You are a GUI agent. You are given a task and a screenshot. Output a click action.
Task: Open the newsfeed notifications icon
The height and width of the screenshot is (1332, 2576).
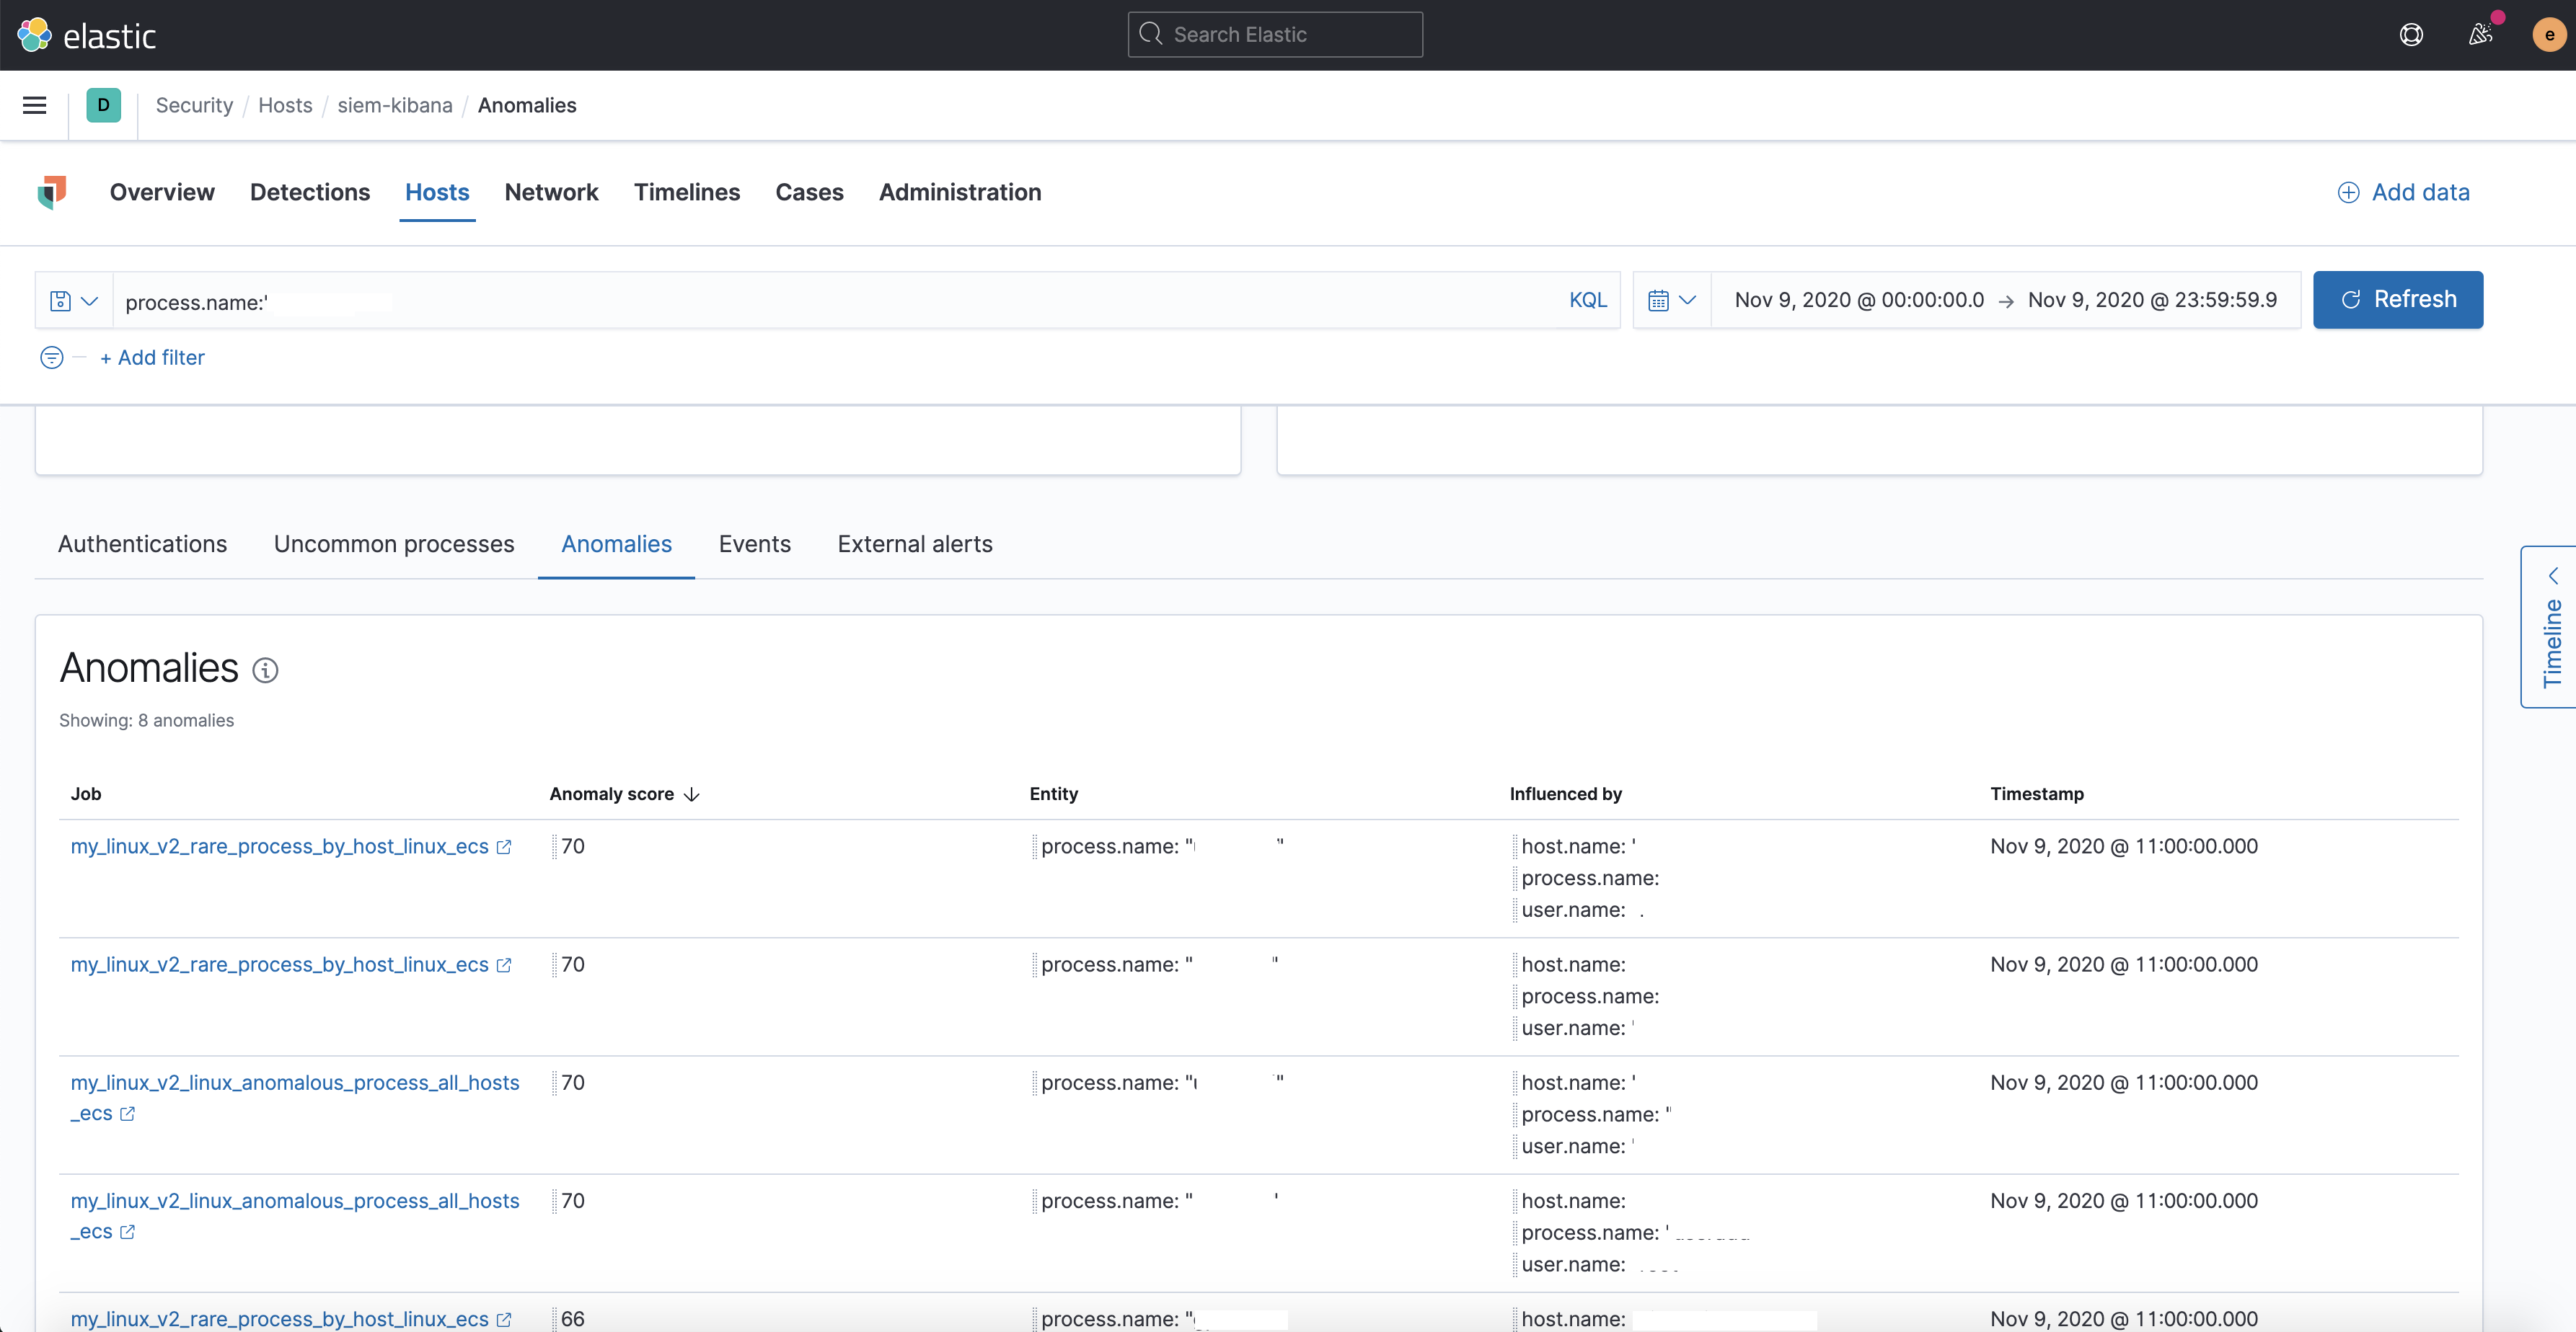click(x=2480, y=35)
